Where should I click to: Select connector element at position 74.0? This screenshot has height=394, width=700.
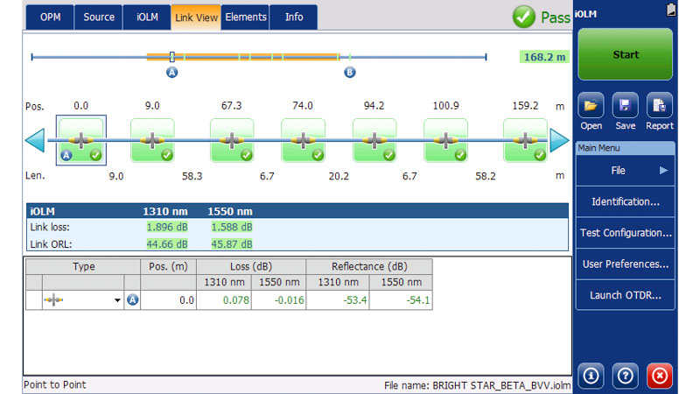(x=303, y=140)
